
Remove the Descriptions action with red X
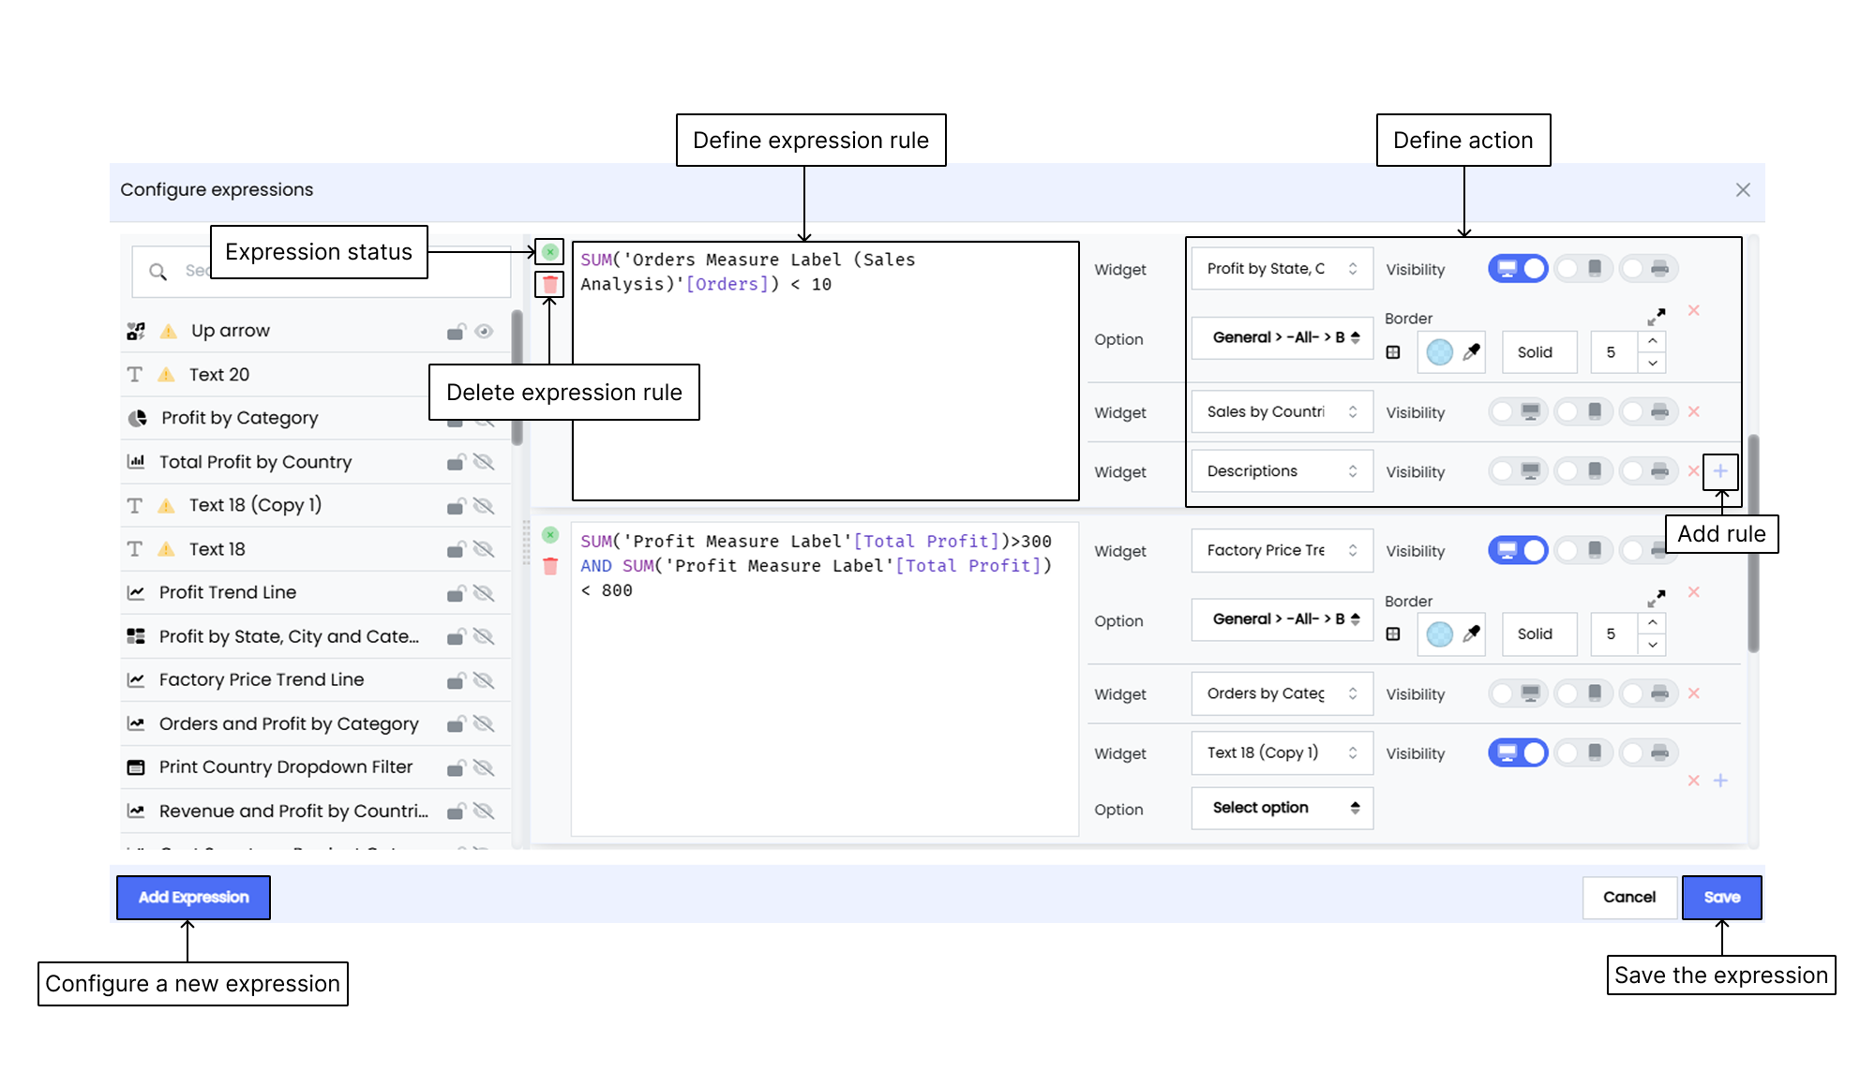click(1693, 471)
